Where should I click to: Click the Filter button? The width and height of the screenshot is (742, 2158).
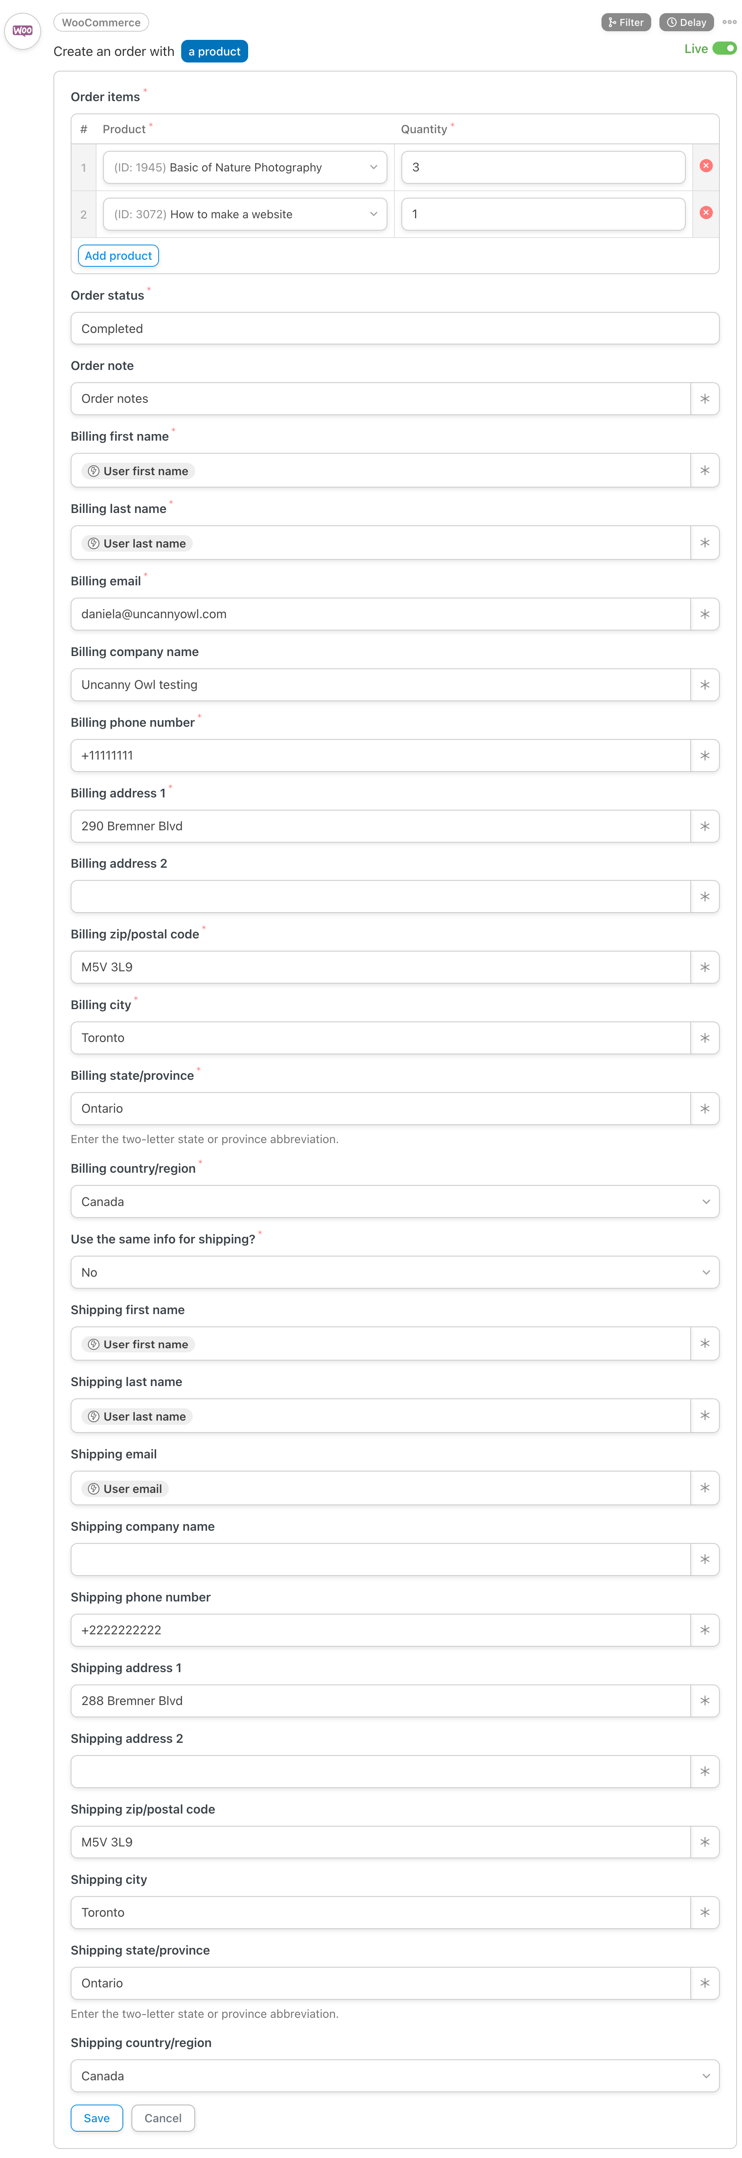(626, 23)
